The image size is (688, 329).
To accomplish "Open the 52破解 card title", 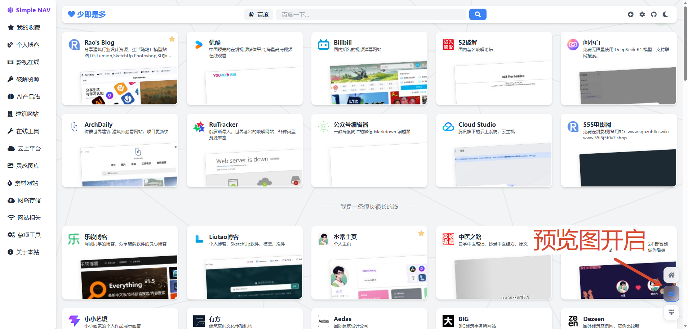I will (467, 42).
